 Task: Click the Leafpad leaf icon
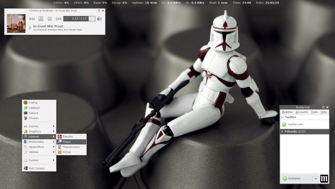click(26, 108)
